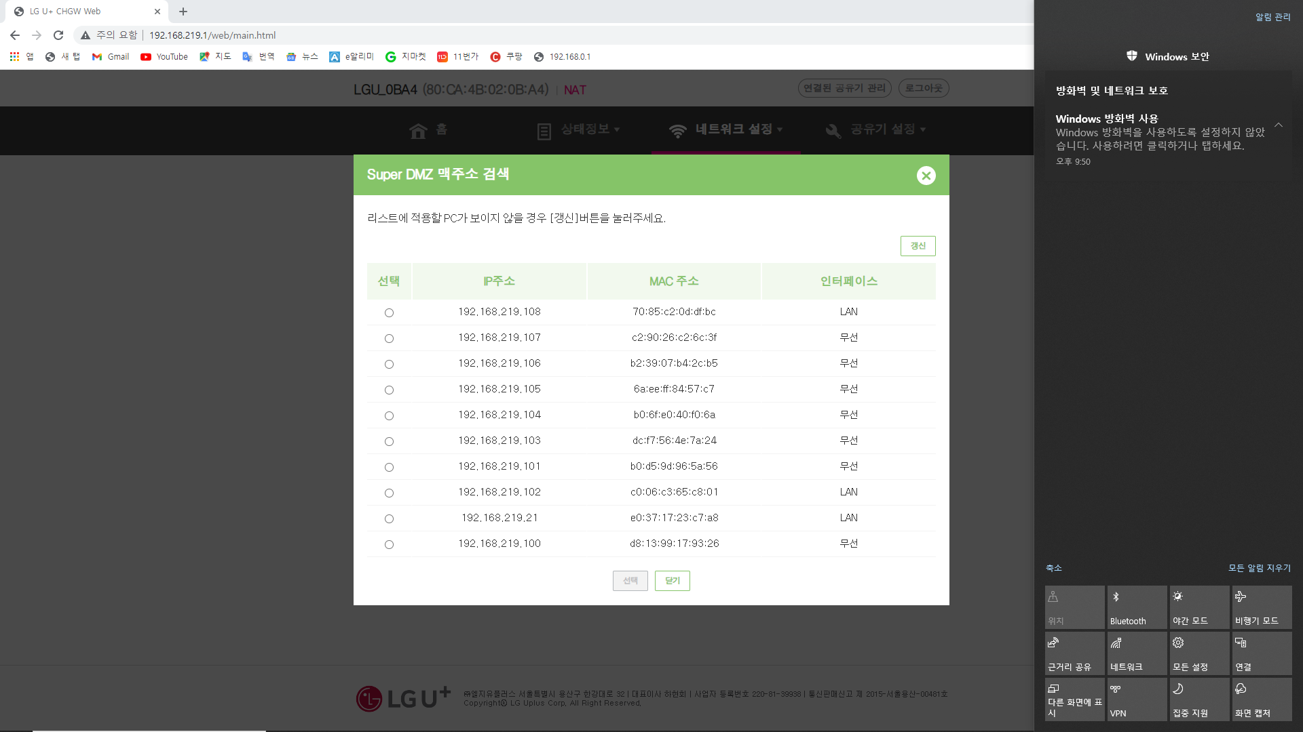Expand the 네트워크 설정 menu

[733, 129]
